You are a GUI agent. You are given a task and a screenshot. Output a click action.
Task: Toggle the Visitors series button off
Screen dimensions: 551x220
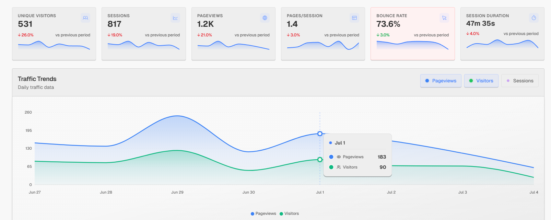481,81
